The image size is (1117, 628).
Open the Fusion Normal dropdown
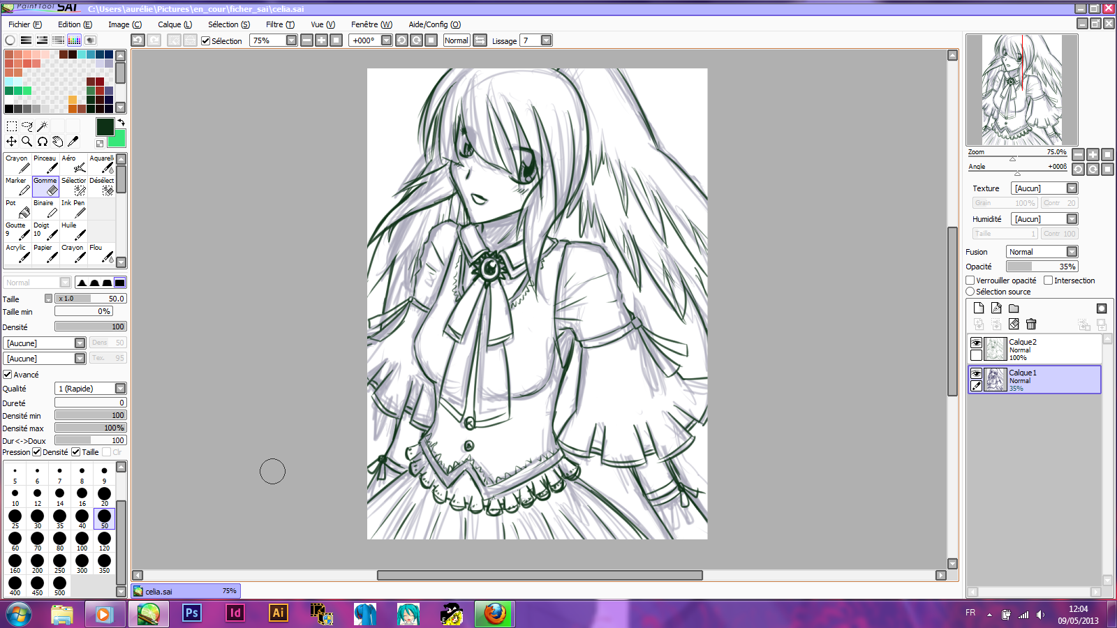coord(1072,252)
